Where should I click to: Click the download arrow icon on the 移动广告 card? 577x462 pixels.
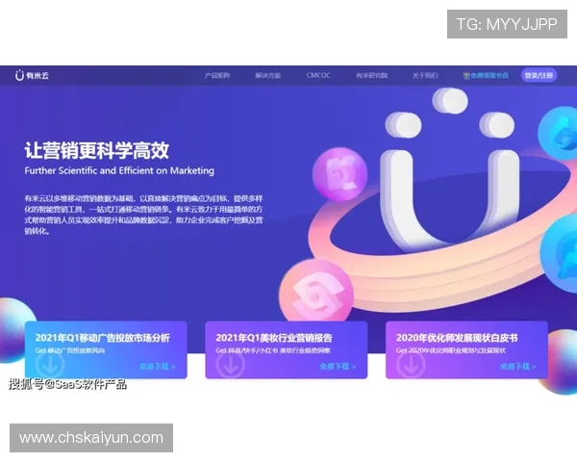(x=50, y=365)
